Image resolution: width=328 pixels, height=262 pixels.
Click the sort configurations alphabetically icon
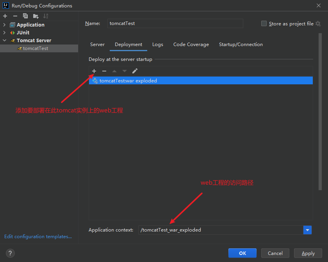click(46, 16)
